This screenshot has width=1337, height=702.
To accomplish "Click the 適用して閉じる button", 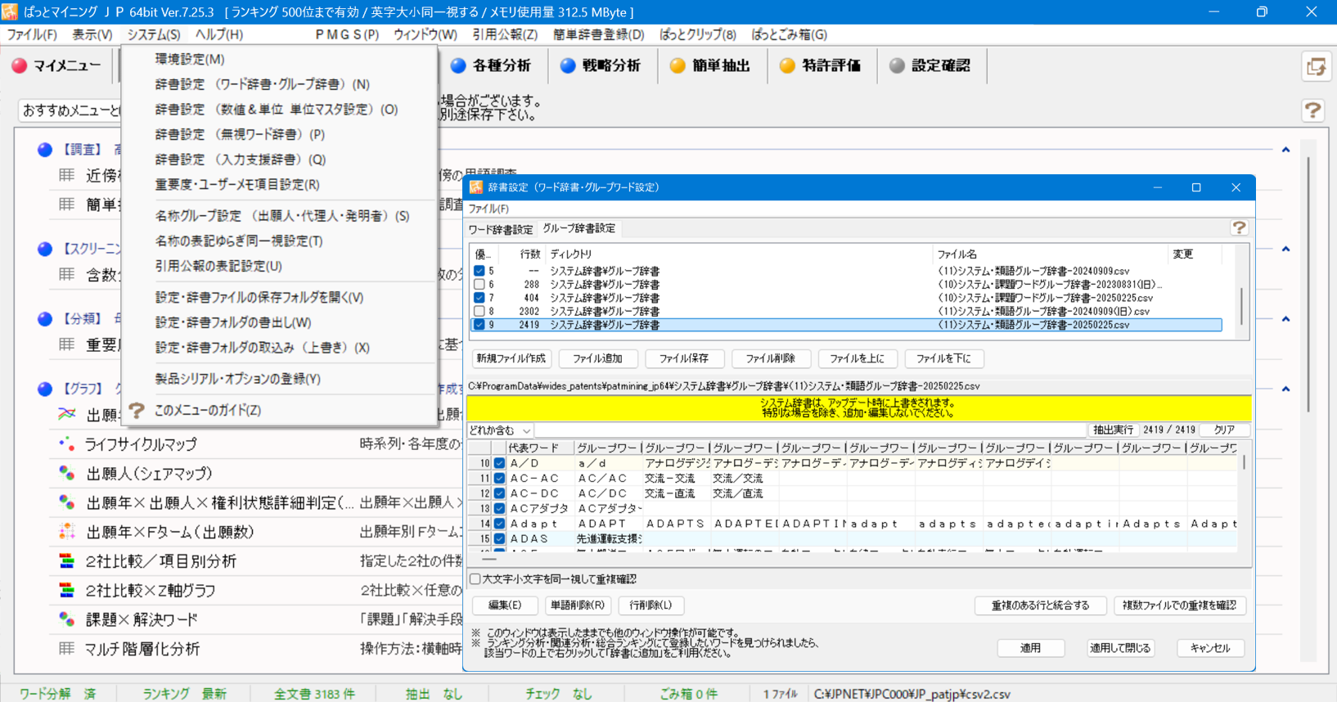I will click(1120, 648).
